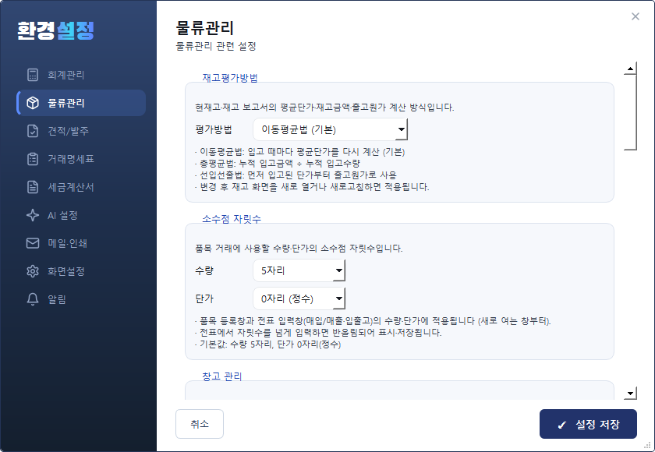
Task: Go to 견적/발주 settings
Action: coord(81,131)
